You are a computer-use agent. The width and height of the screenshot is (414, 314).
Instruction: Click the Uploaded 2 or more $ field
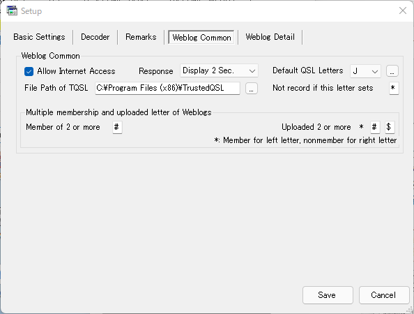(390, 128)
